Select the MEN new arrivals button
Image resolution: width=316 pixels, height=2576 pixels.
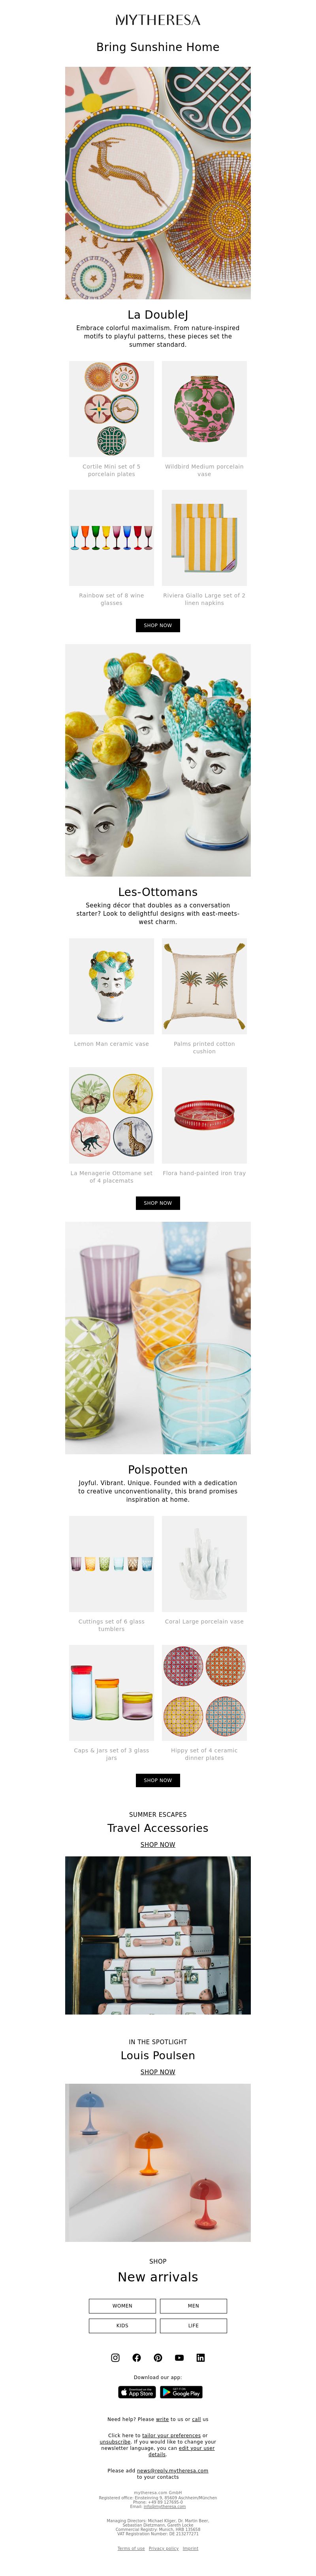[193, 2306]
